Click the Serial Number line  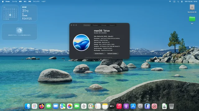[103, 48]
